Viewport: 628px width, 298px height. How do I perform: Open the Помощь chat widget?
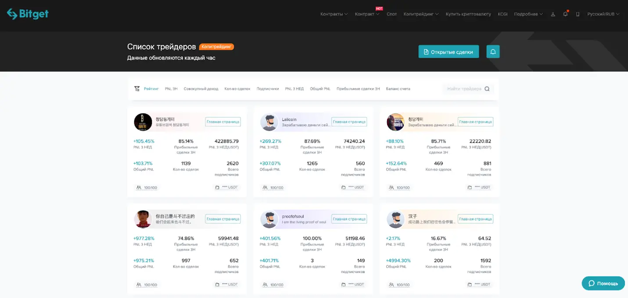point(603,284)
